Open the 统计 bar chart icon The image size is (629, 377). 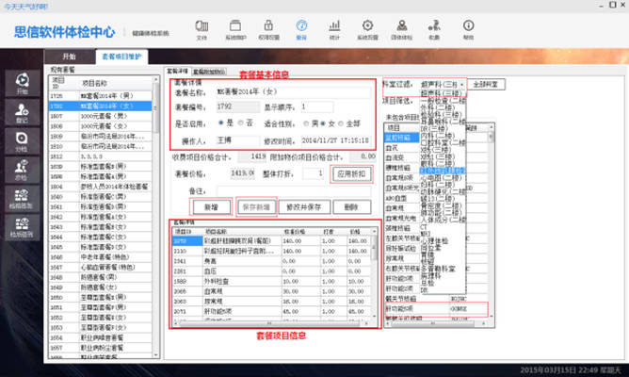pyautogui.click(x=334, y=30)
